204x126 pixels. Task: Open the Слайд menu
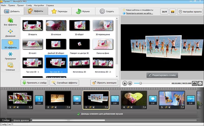(x=29, y=5)
